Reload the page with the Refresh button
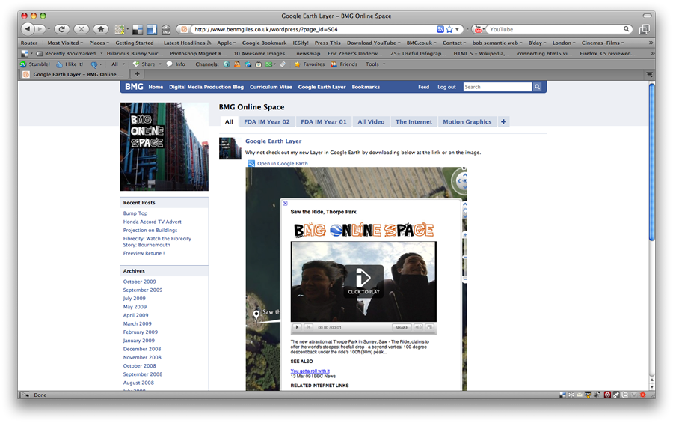Image resolution: width=673 pixels, height=423 pixels. [x=62, y=29]
